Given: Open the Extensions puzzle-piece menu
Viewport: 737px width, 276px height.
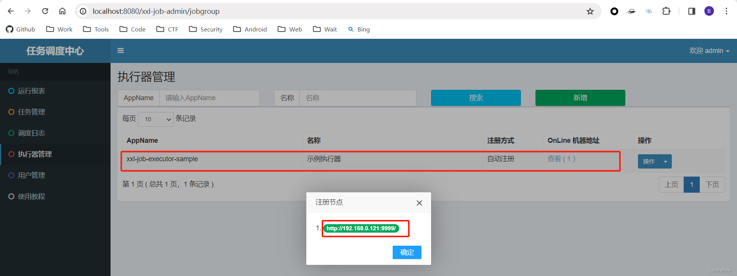Looking at the screenshot, I should (x=666, y=11).
